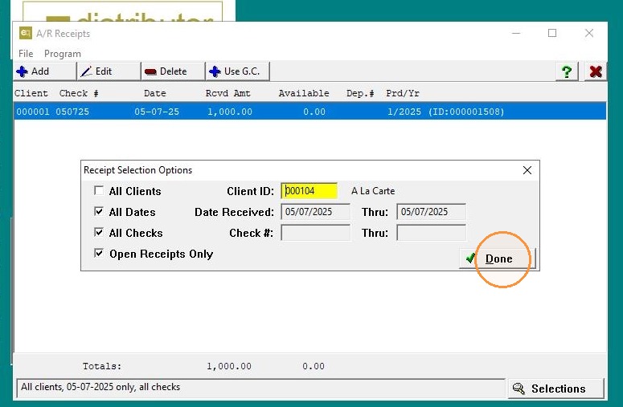Click the Use G.C. toolbar button
Viewport: 623px width, 407px height.
(238, 71)
